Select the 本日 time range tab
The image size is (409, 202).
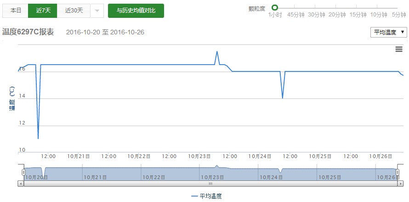(x=16, y=11)
